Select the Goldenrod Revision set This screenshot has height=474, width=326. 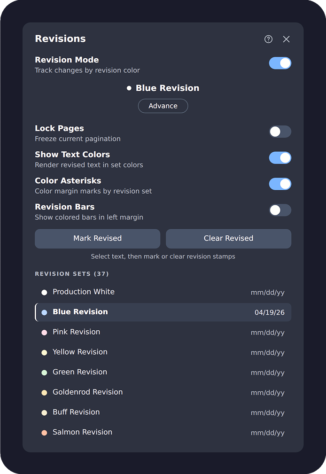pyautogui.click(x=163, y=392)
